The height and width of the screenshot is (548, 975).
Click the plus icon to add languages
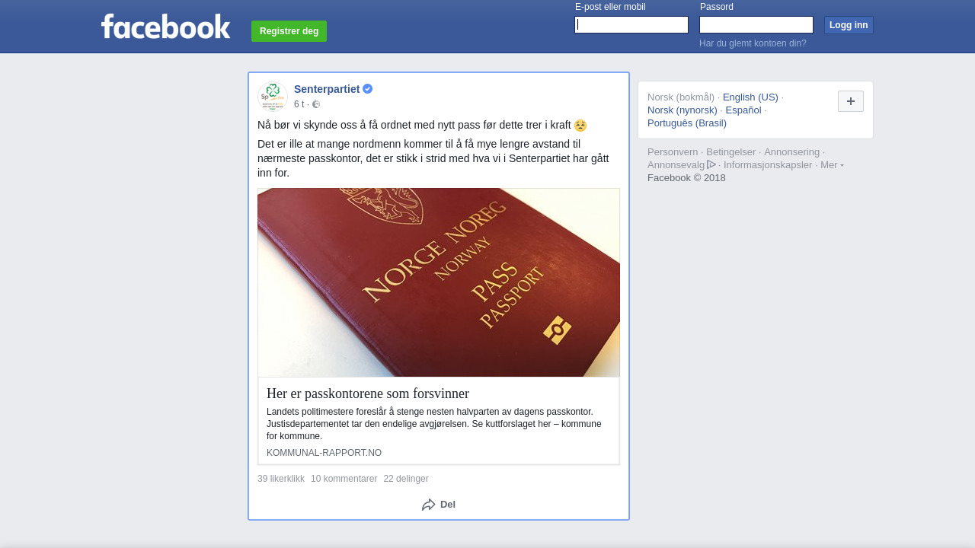pyautogui.click(x=851, y=101)
